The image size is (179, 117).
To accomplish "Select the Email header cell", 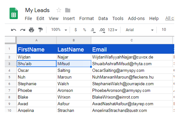I will click(132, 49).
